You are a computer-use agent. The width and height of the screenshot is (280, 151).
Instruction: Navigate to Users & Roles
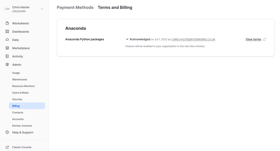pyautogui.click(x=20, y=93)
